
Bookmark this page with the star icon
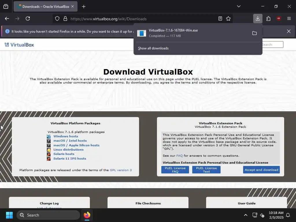228,19
